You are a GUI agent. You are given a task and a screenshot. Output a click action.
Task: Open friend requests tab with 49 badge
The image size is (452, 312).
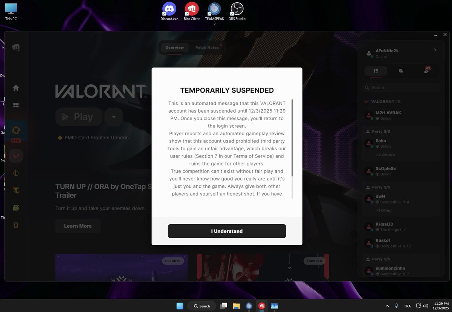pyautogui.click(x=426, y=71)
